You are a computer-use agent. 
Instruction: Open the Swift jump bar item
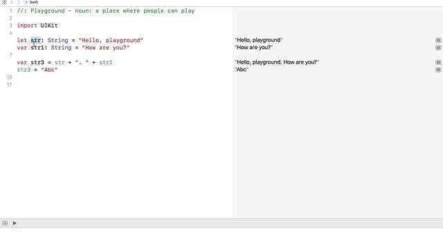click(x=34, y=2)
